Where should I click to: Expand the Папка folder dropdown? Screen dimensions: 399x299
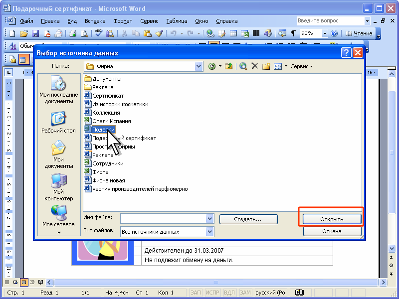point(199,66)
